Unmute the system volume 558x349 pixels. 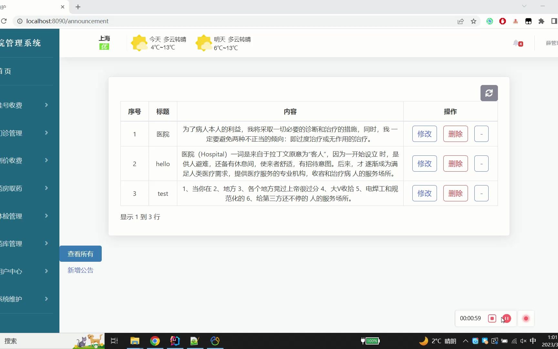pyautogui.click(x=523, y=341)
